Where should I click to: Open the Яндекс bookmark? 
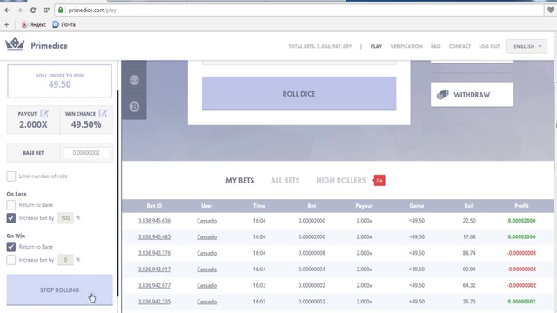tap(34, 24)
